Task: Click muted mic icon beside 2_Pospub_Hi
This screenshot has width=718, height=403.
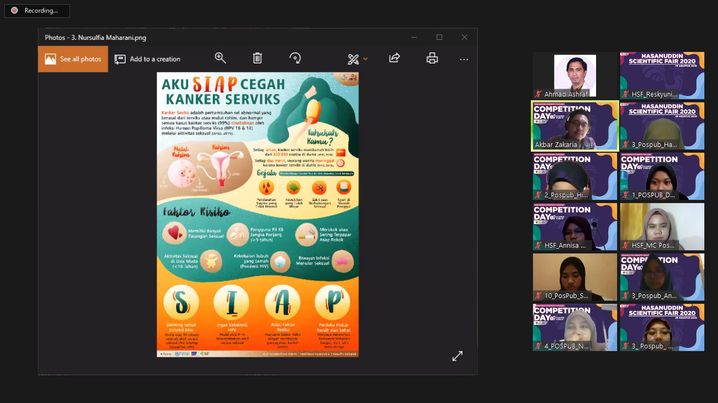Action: click(539, 195)
